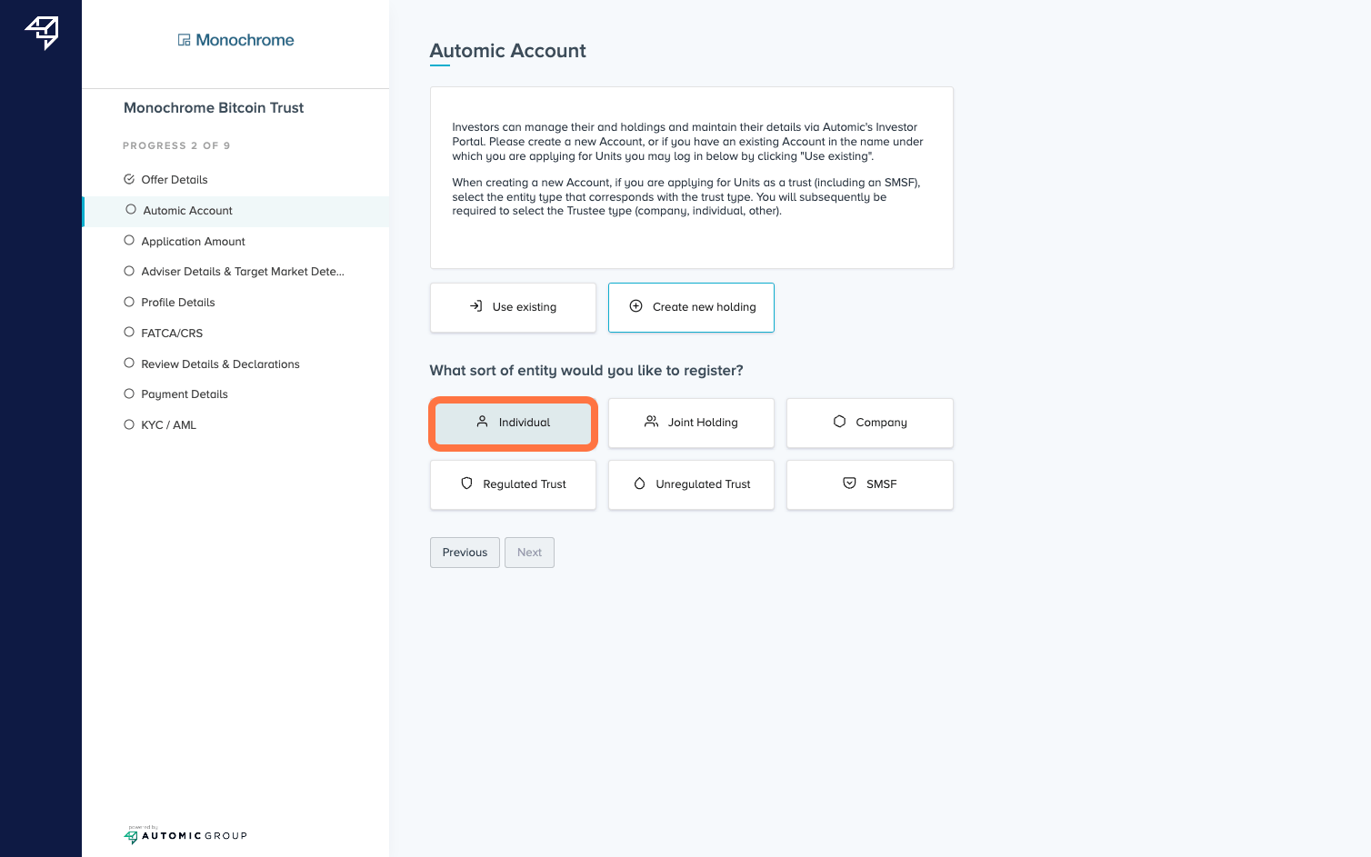Screen dimensions: 1371x857
Task: Click the paragraph starting 'When creating a new Account'
Action: [x=686, y=197]
